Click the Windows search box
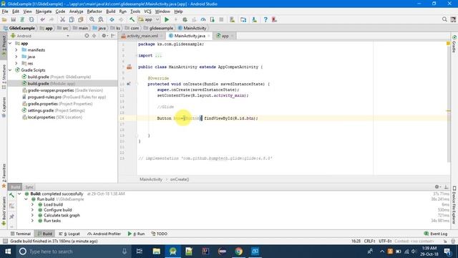The height and width of the screenshot is (258, 458). pos(73,252)
